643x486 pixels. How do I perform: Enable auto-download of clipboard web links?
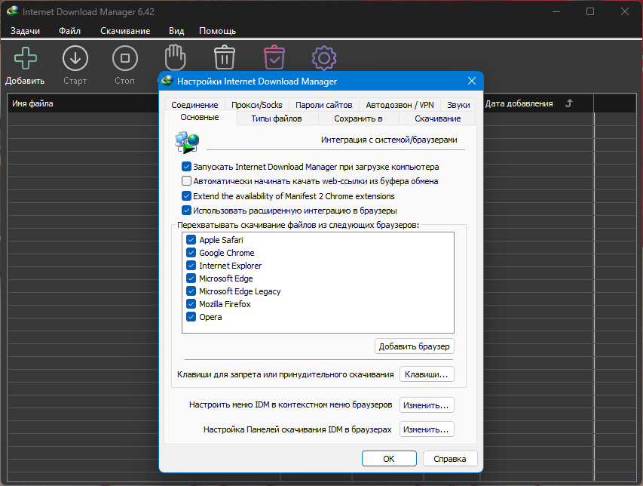tap(186, 181)
